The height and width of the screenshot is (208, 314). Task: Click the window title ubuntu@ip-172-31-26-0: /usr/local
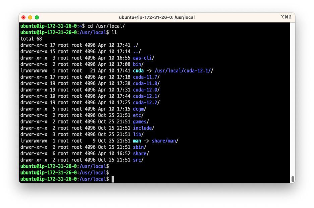[x=157, y=17]
